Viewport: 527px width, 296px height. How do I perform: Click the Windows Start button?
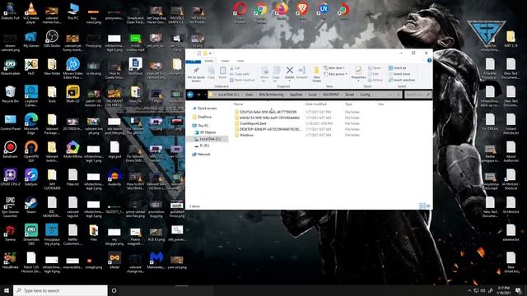click(x=7, y=290)
